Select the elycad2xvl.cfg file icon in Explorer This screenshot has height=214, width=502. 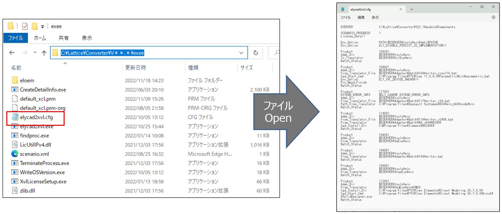click(x=15, y=117)
